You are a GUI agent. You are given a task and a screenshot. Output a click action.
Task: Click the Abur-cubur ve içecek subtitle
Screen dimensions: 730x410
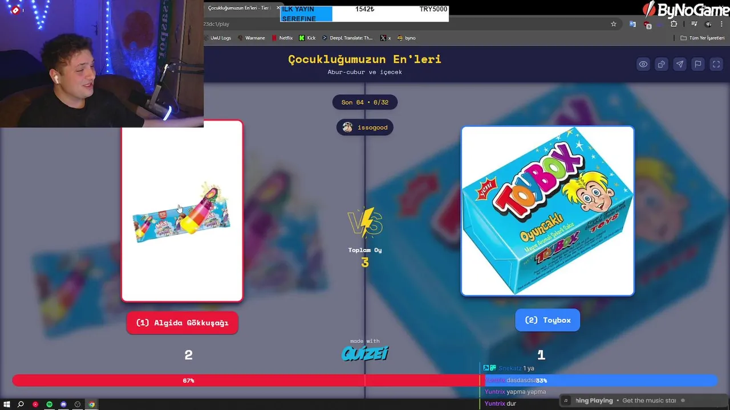pos(365,72)
